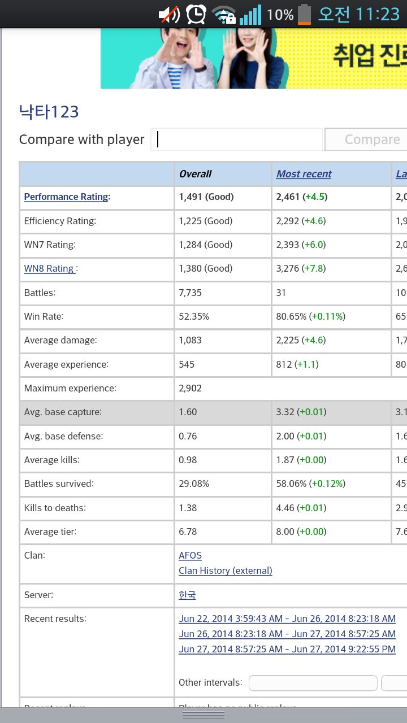Click the first Other intervals input box
This screenshot has width=407, height=723.
[313, 683]
